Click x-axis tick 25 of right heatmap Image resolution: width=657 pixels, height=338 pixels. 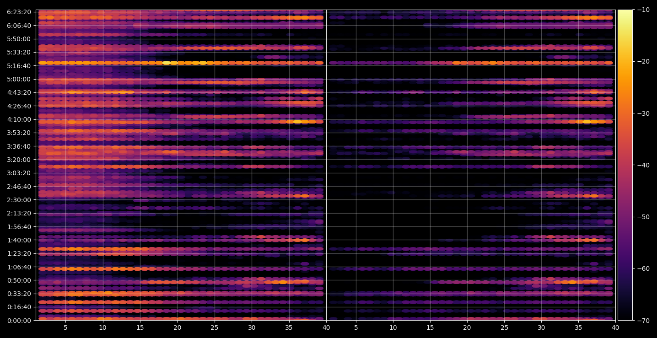[x=504, y=327]
